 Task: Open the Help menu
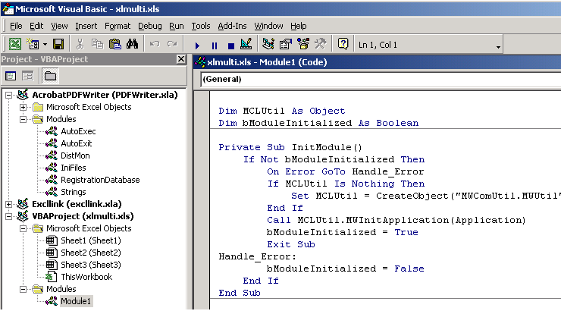click(x=299, y=26)
